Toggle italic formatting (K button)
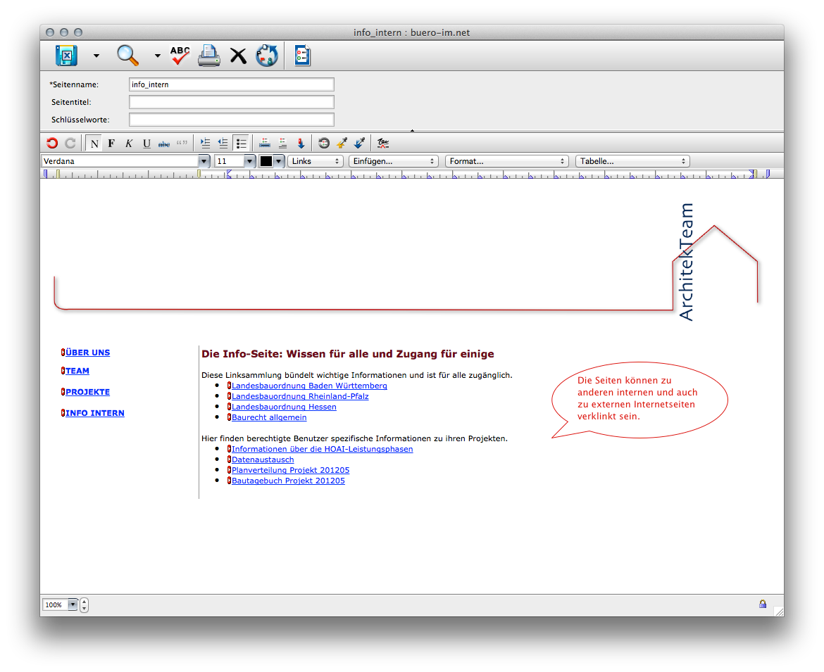Viewport: 824px width, 672px height. coord(129,144)
